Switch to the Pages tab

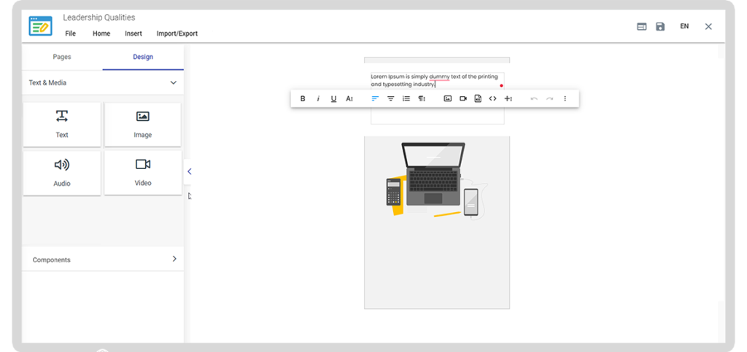pyautogui.click(x=62, y=57)
